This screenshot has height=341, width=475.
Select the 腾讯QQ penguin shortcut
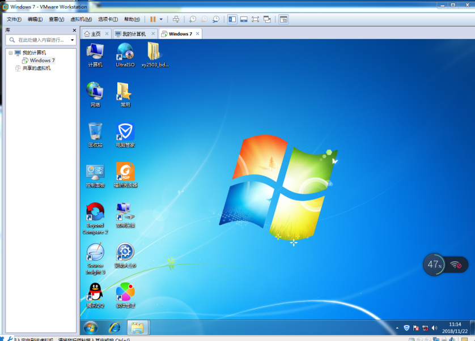[95, 296]
